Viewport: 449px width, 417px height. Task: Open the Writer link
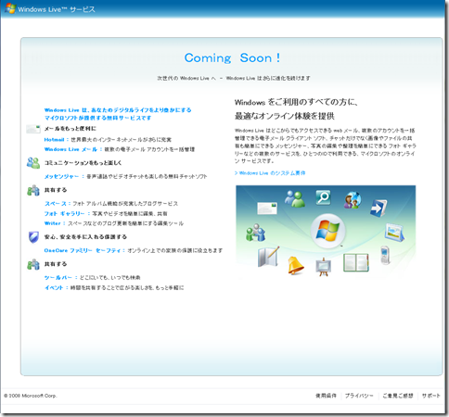pos(53,223)
